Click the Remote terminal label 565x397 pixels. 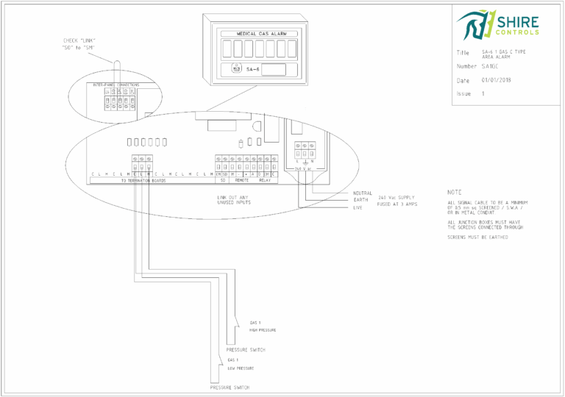[x=241, y=179]
